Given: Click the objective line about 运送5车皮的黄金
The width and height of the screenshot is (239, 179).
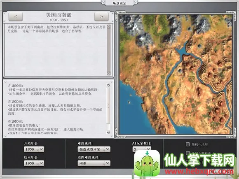Looking at the screenshot, I should [x=50, y=93].
